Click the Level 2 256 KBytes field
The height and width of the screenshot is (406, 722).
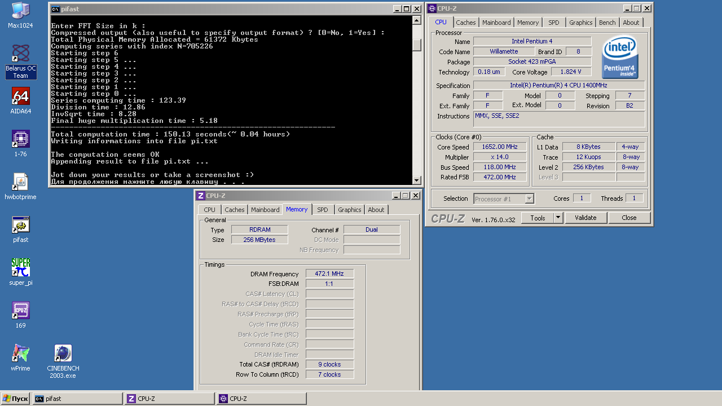coord(589,167)
